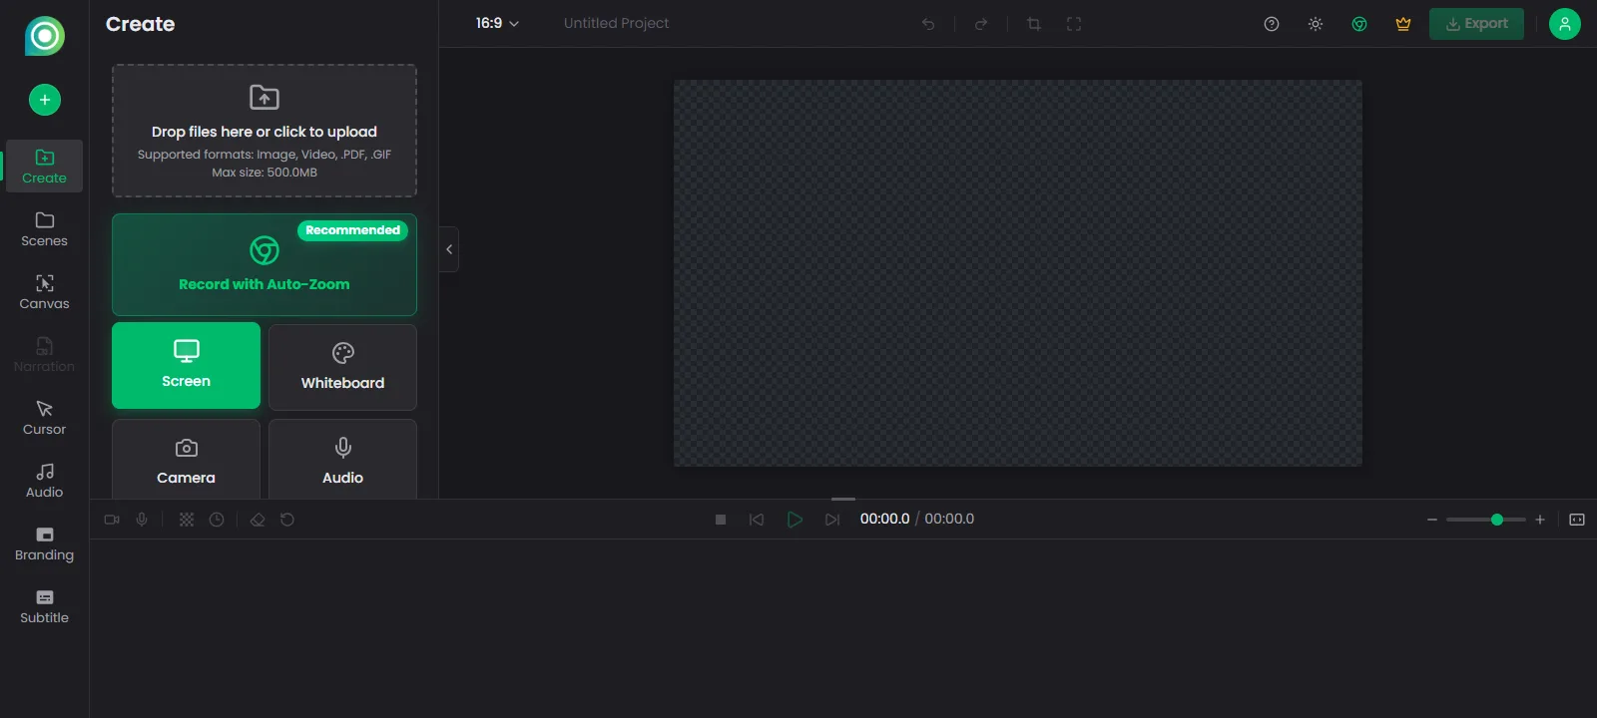Click the Recommended badge
Screen dimensions: 1597x718
click(352, 230)
